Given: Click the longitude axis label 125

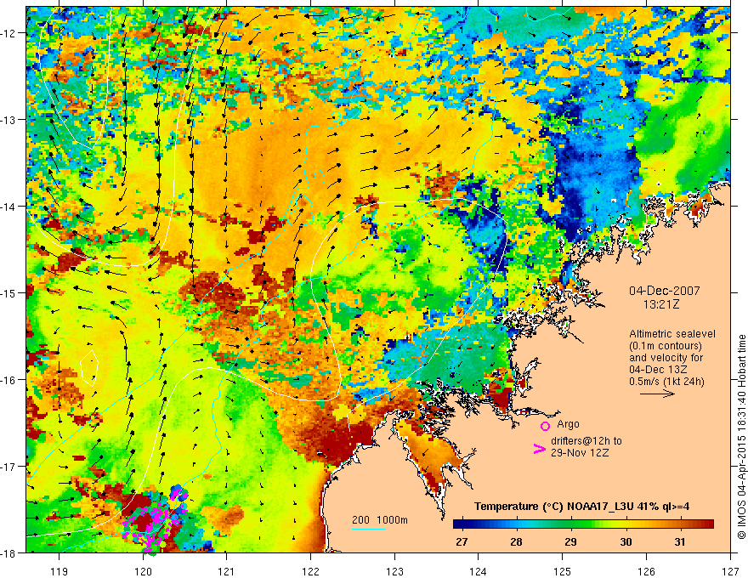Looking at the screenshot, I should point(563,571).
